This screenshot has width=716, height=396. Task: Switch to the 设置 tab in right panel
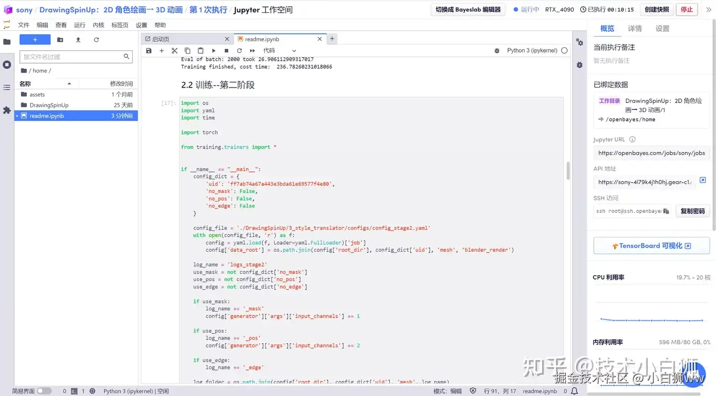pyautogui.click(x=662, y=28)
